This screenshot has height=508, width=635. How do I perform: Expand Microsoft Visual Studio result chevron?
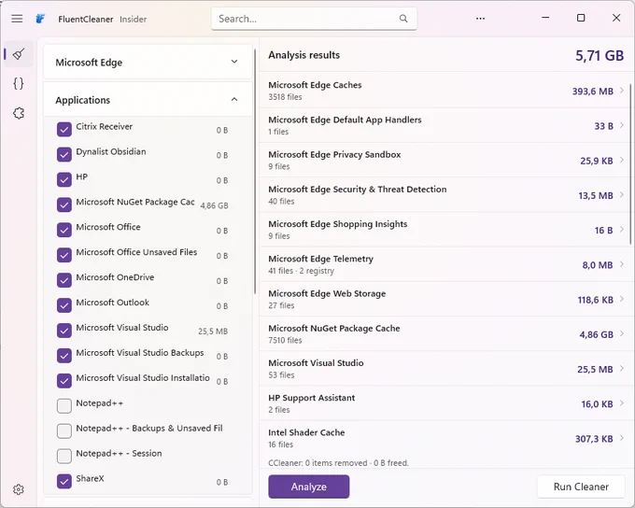pos(622,369)
